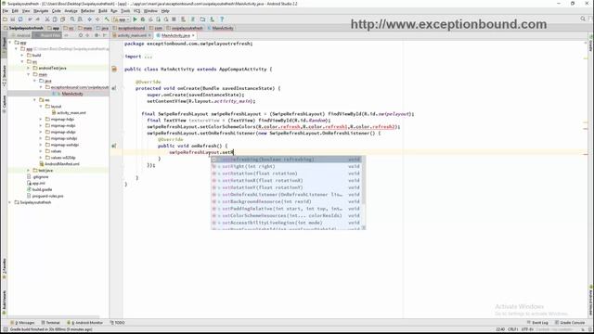Open the Gradle Console button
Viewport: 594px width, 334px height.
coord(570,323)
